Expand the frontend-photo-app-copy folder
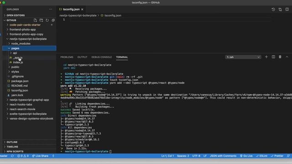This screenshot has width=292, height=164. 26,34
